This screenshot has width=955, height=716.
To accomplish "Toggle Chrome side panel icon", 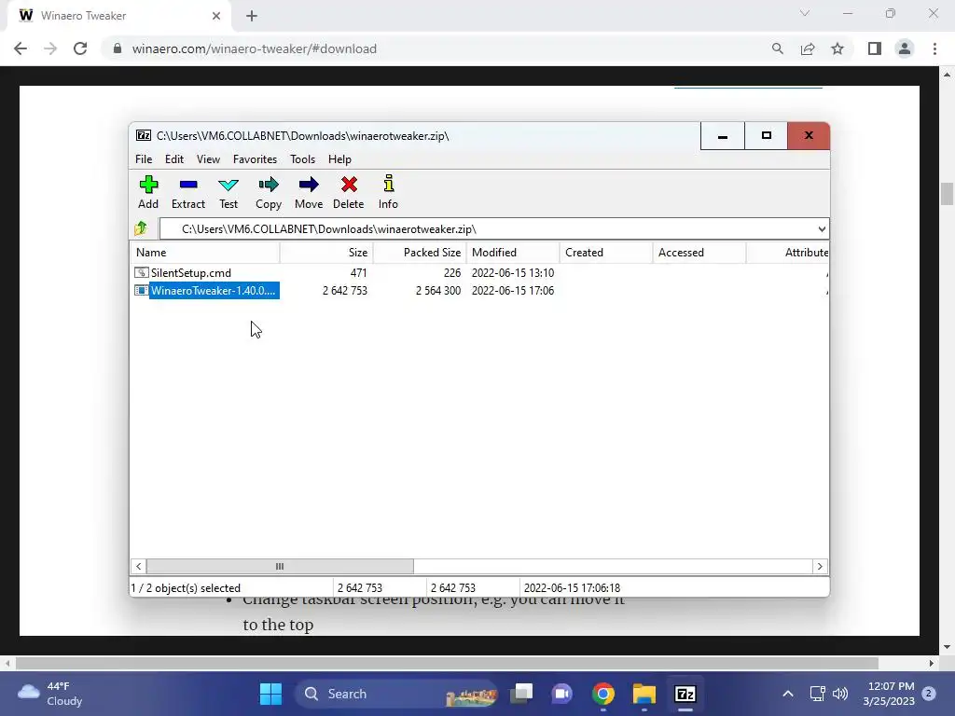I will click(x=875, y=48).
